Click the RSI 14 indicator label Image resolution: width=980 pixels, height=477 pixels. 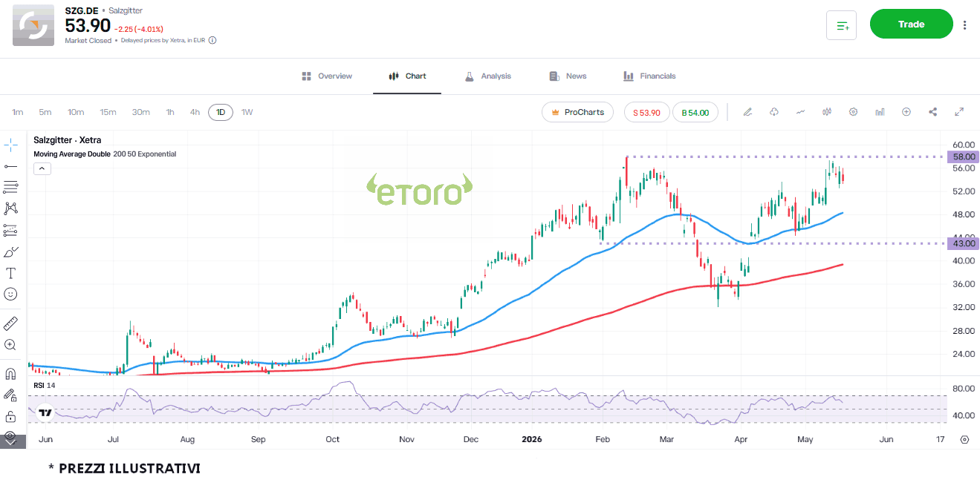pyautogui.click(x=45, y=386)
